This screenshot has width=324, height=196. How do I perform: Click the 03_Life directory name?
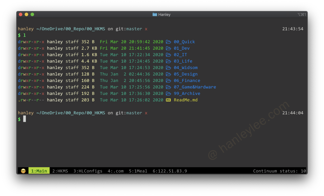click(x=183, y=61)
